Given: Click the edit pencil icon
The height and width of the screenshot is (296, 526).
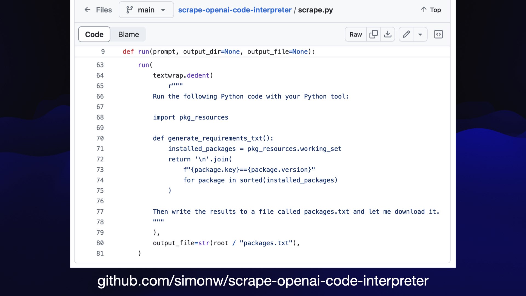Looking at the screenshot, I should 407,34.
